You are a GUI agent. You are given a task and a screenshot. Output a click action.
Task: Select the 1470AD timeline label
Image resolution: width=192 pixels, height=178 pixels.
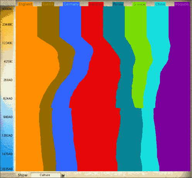[x=7, y=154]
